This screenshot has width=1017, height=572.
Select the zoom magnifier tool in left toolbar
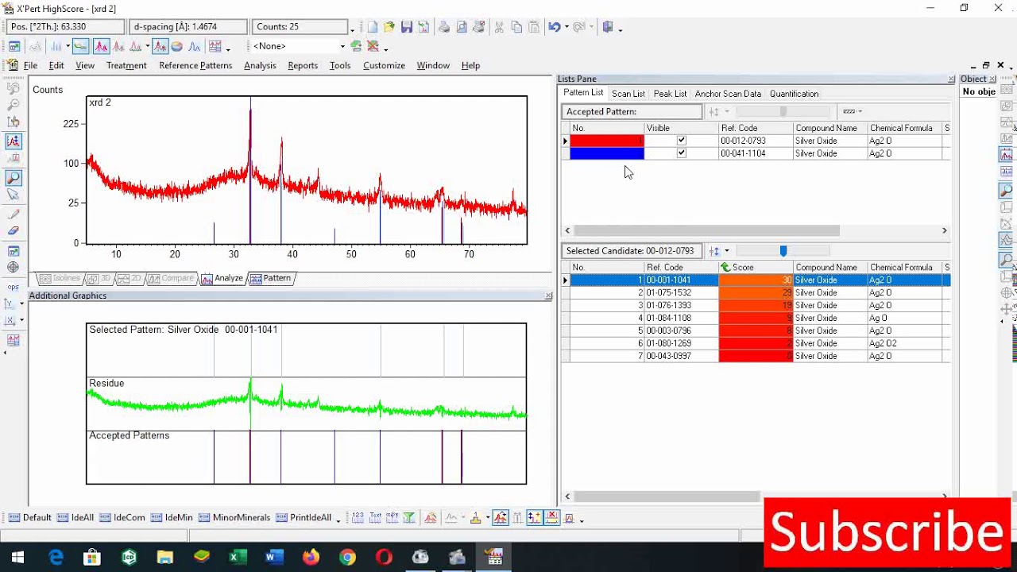pyautogui.click(x=14, y=179)
